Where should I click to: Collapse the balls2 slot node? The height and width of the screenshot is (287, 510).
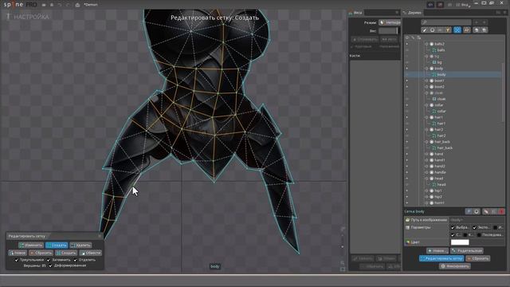[x=426, y=44]
